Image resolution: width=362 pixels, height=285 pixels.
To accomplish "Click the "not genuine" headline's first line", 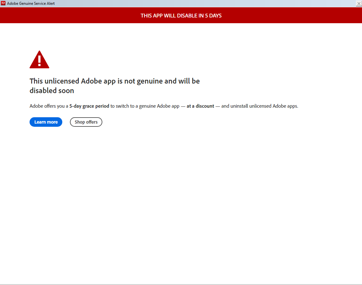I will (114, 81).
